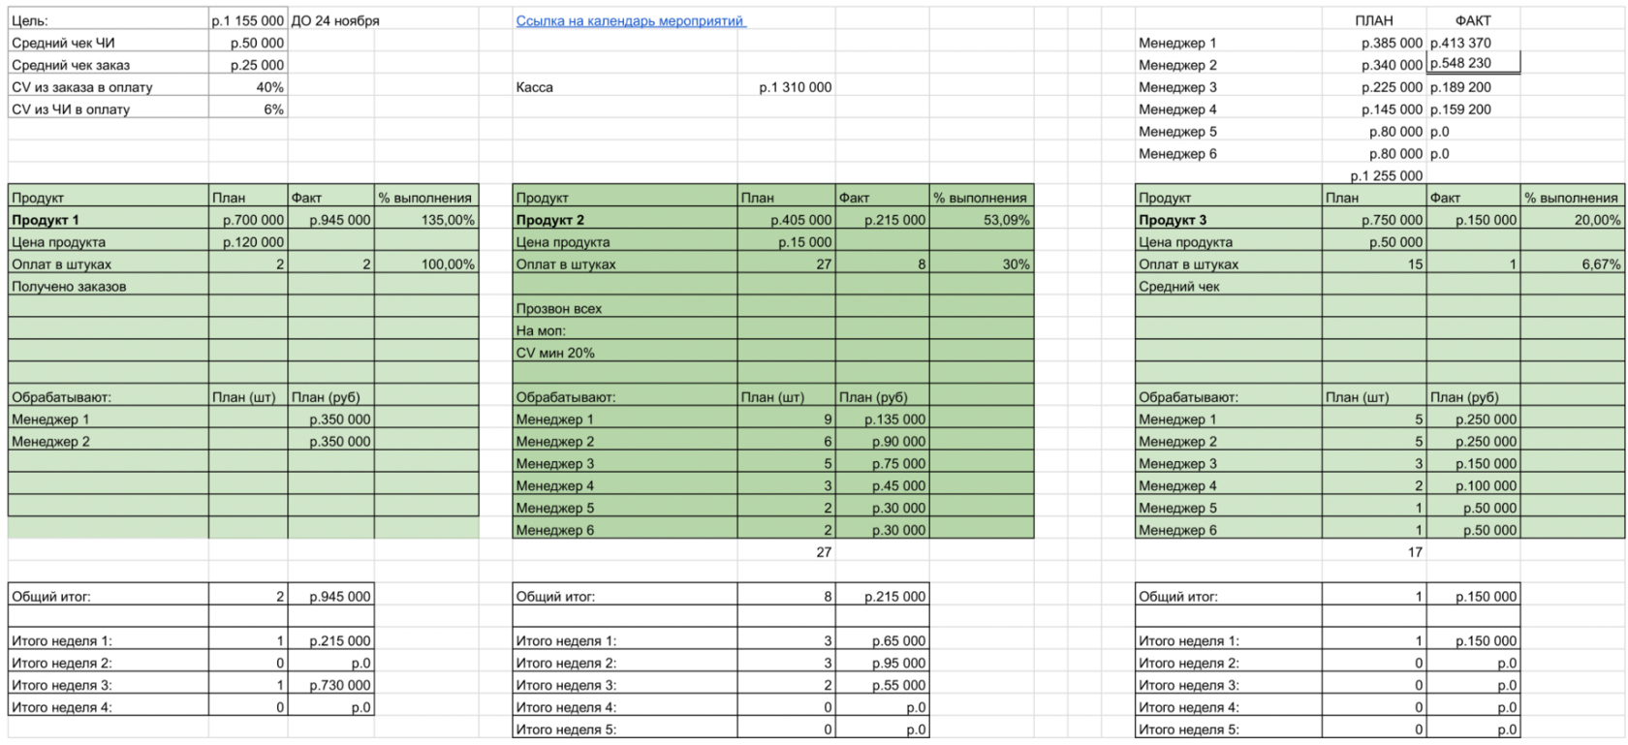The image size is (1628, 745).
Task: Click the cell 'ДО 24 ноября'
Action: pyautogui.click(x=335, y=20)
